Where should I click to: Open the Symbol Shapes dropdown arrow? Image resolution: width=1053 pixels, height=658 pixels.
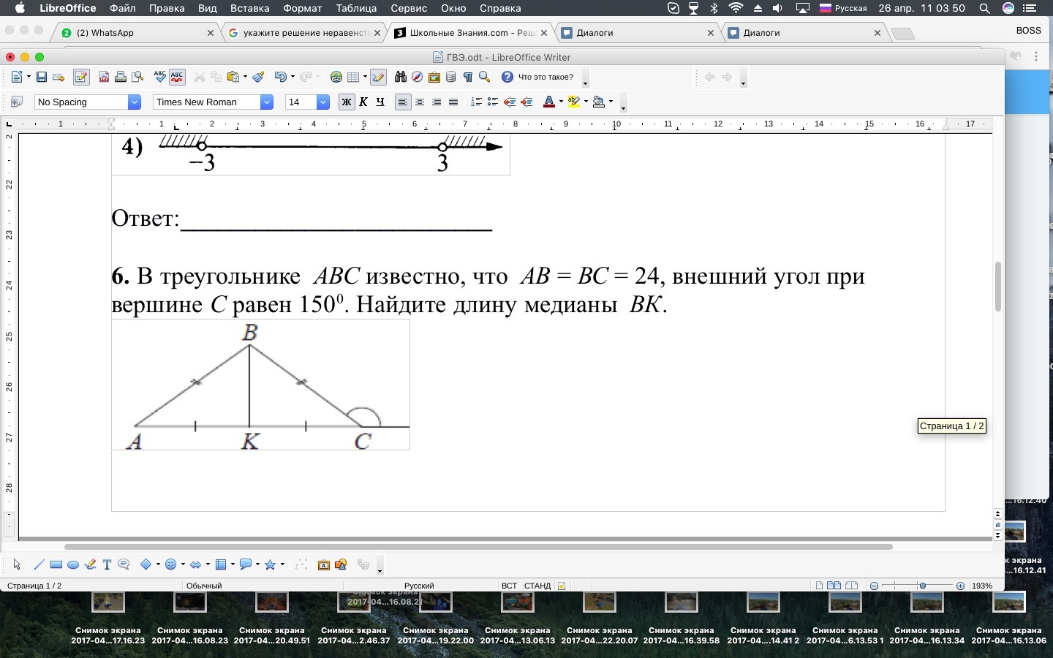pyautogui.click(x=183, y=564)
